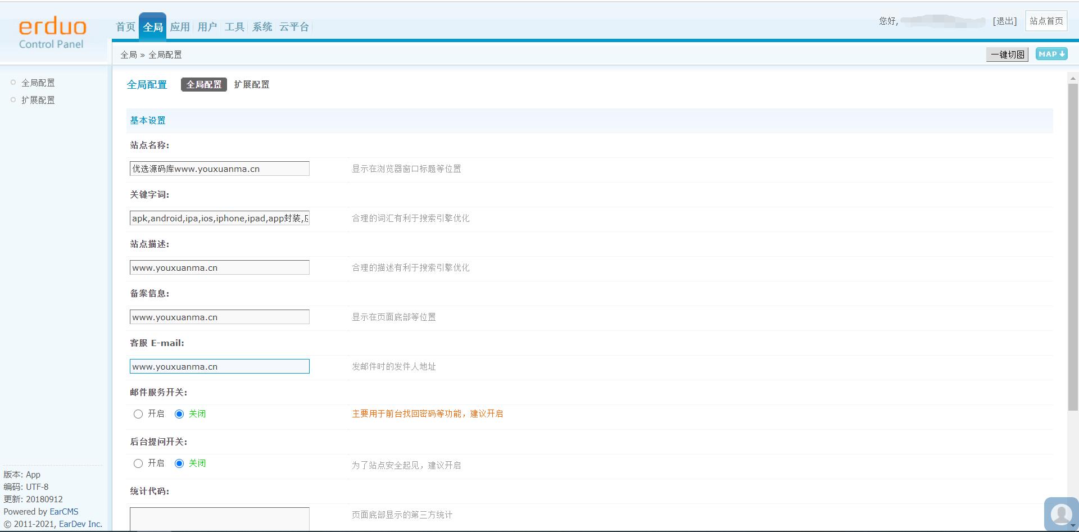
Task: Click the 备案信息 input field
Action: (219, 317)
